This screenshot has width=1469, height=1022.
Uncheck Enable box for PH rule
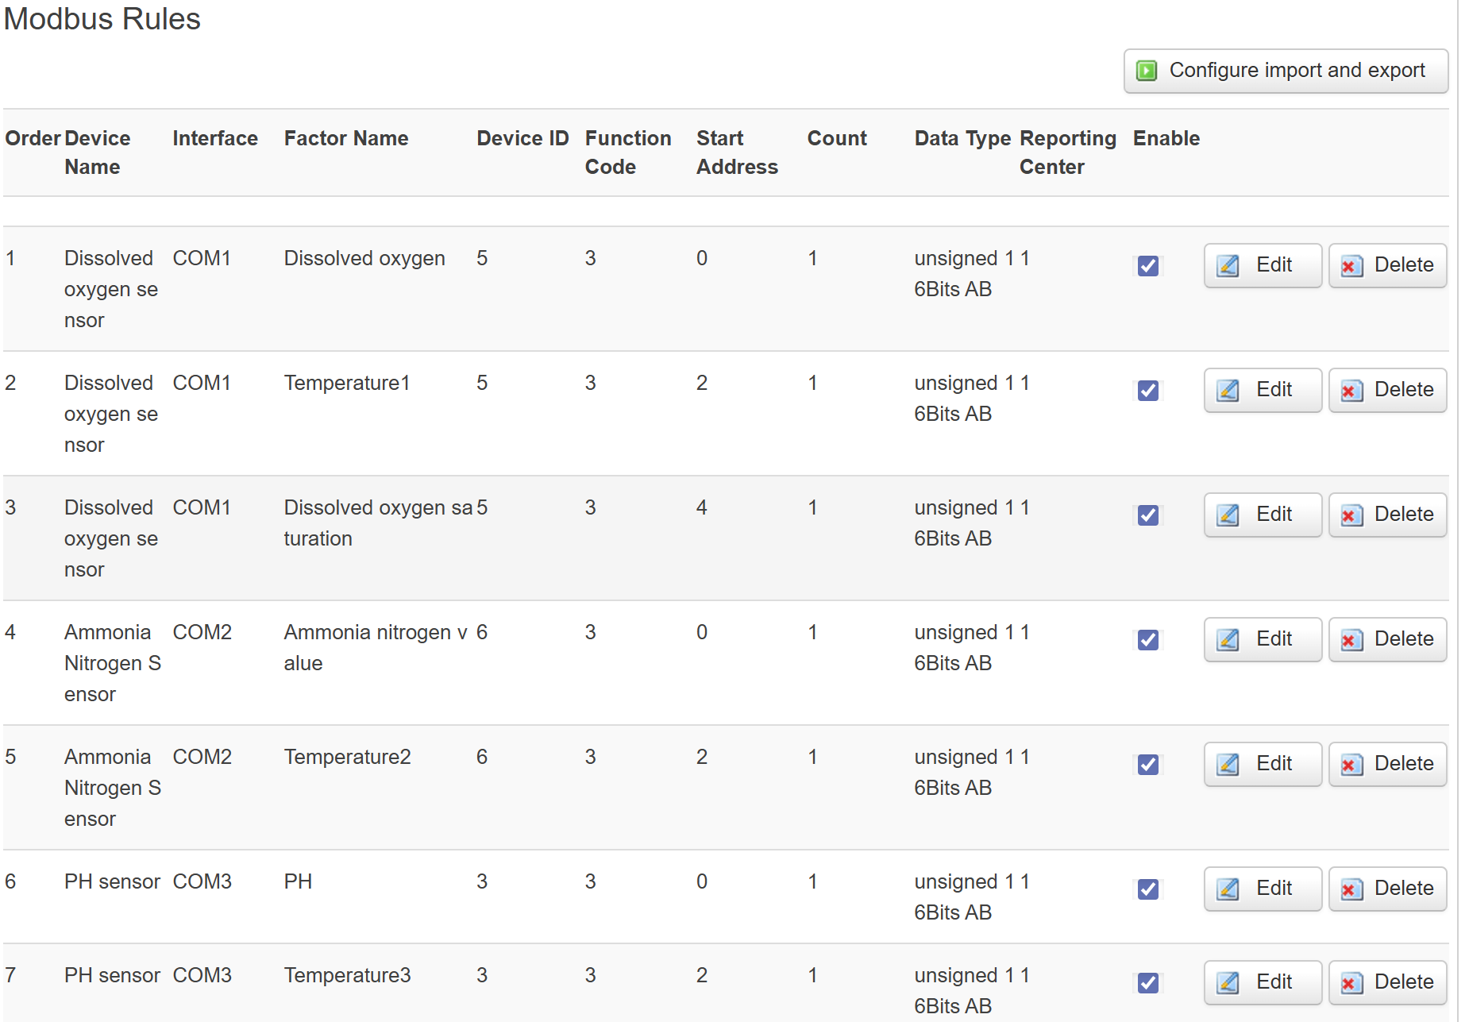point(1147,889)
